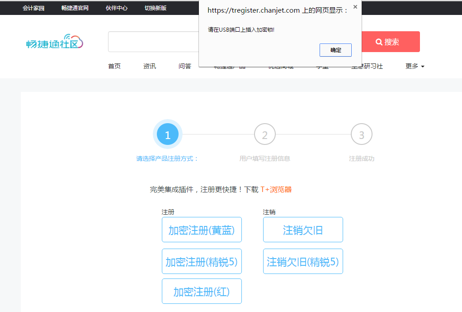Click step 1 circle in progress indicator

point(168,134)
